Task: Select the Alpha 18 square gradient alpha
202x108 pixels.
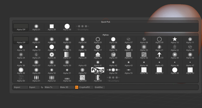Action: (113, 48)
